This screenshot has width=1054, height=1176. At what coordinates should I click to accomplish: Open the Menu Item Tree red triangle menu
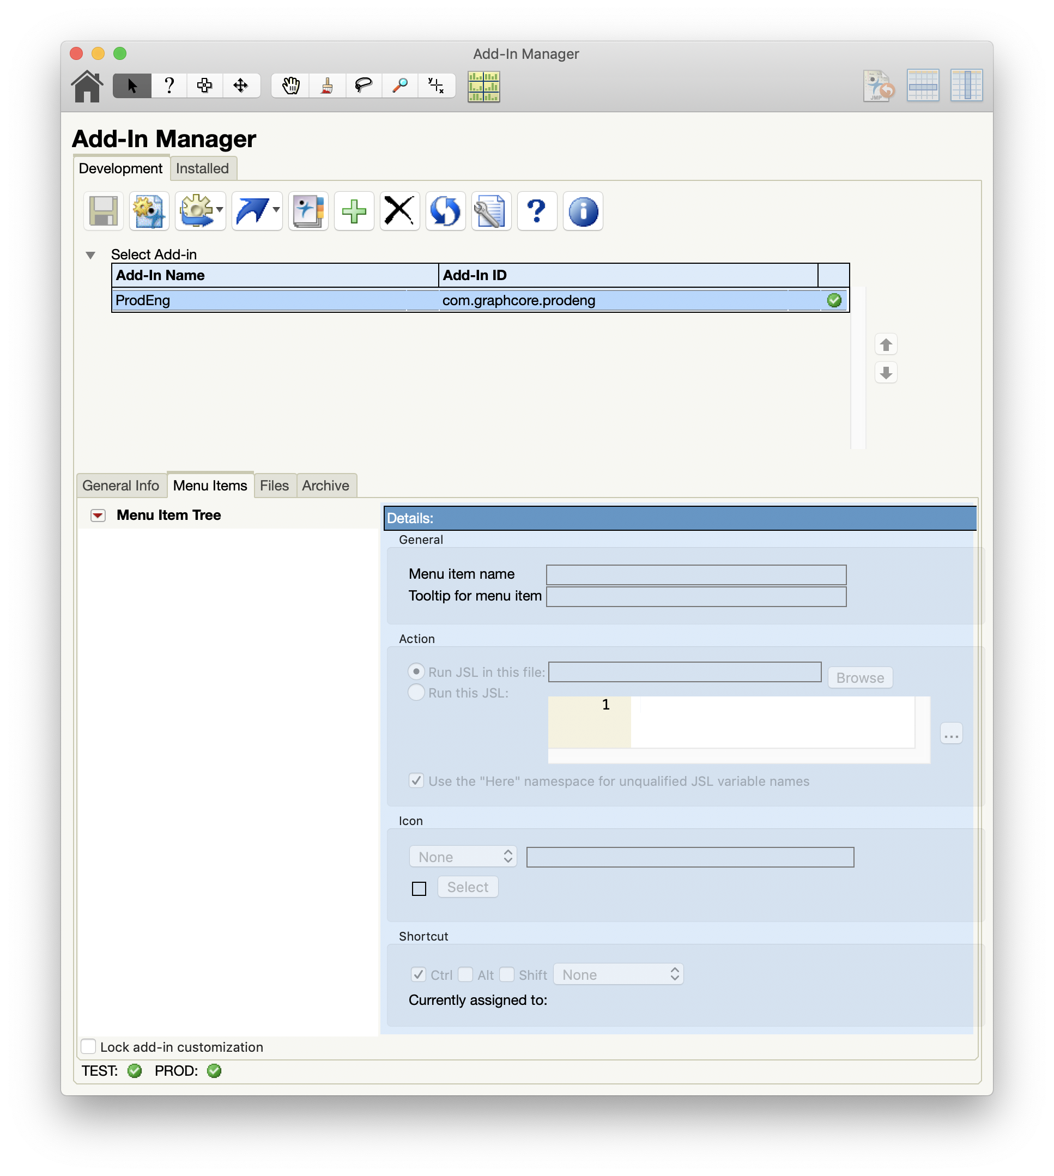pos(98,515)
